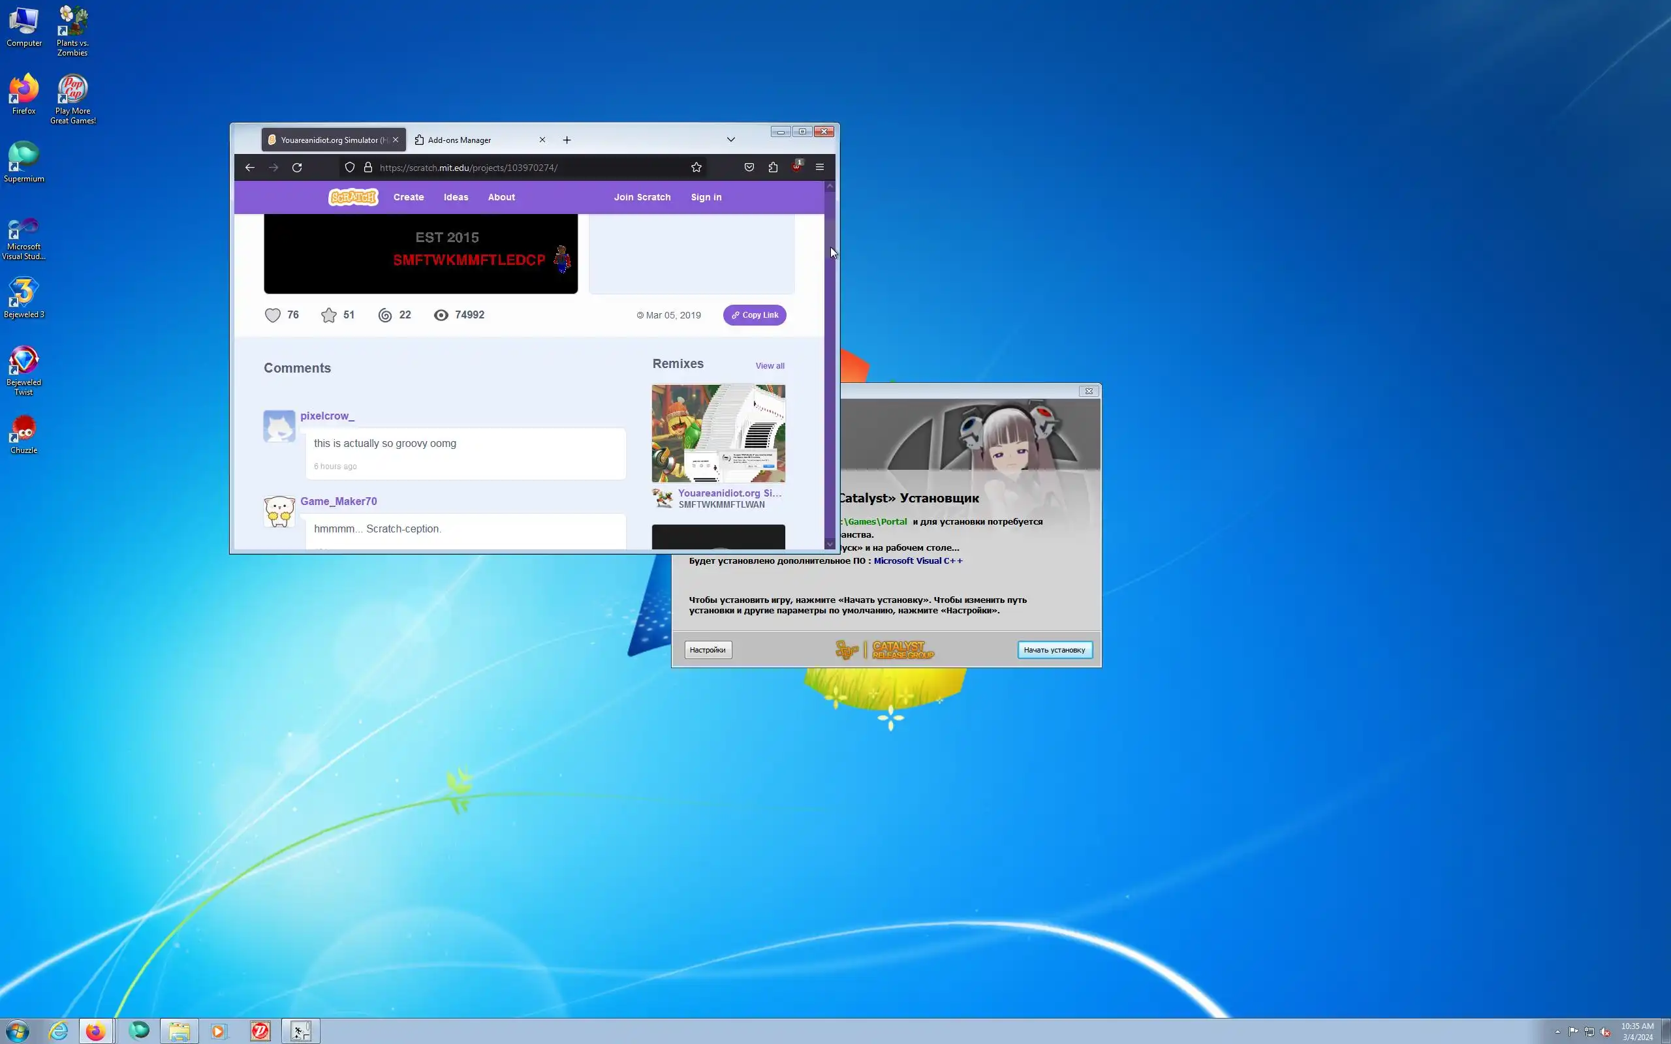Open the Ideas menu on Scratch
The height and width of the screenshot is (1044, 1671).
[x=456, y=198]
